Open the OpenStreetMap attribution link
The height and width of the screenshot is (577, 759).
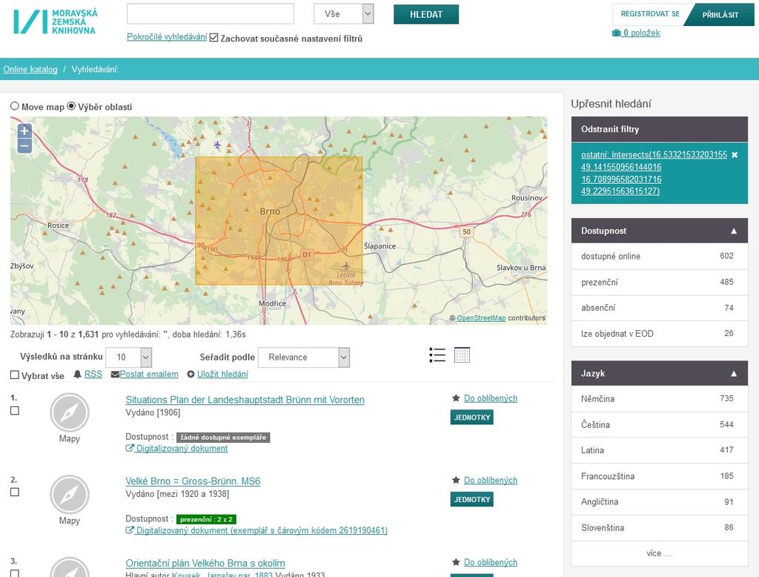click(481, 318)
